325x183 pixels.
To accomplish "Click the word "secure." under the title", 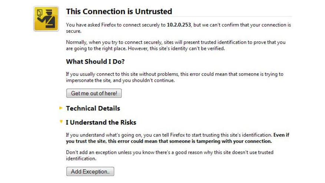I will click(74, 31).
